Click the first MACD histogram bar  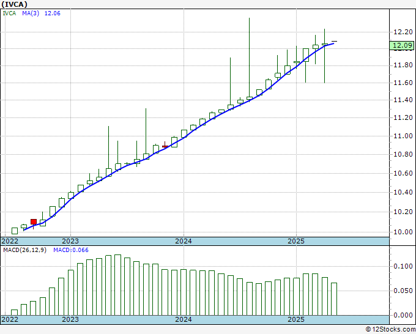coord(15,312)
